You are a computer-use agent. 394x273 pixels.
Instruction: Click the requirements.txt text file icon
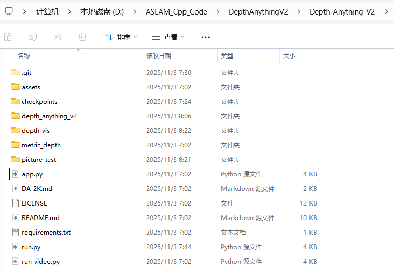tap(16, 232)
